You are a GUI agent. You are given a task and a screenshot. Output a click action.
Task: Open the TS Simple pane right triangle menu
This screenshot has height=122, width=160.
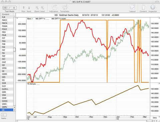[159, 84]
